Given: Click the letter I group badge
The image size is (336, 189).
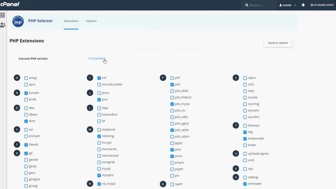Looking at the screenshot, I should 90,78.
